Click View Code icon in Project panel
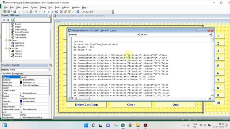The image size is (230, 129). 4,20
